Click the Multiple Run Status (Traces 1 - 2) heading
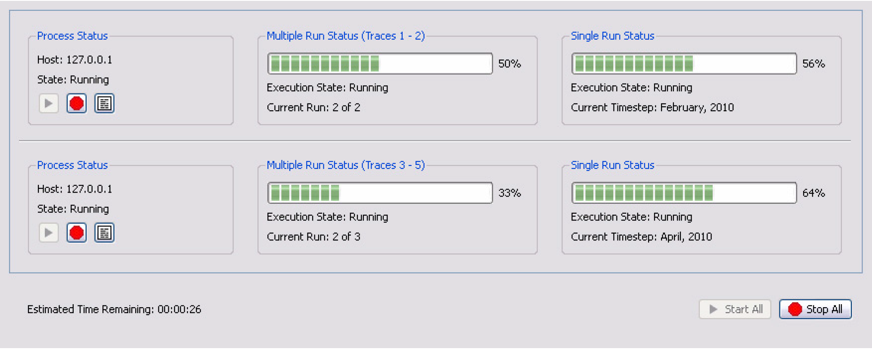 (346, 36)
